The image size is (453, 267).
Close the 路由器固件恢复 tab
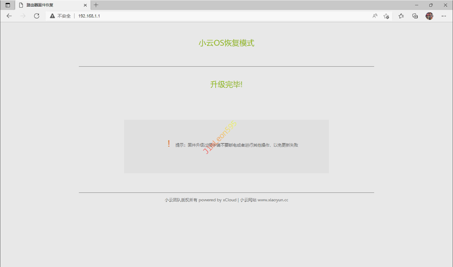pyautogui.click(x=85, y=5)
